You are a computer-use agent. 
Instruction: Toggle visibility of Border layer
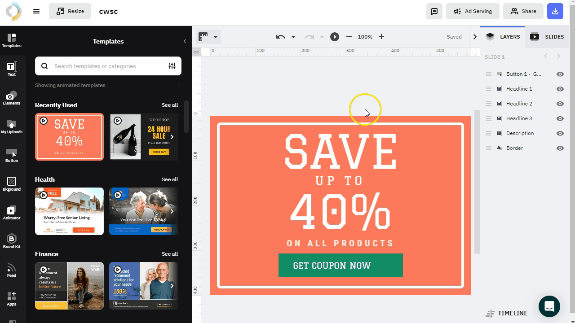[560, 148]
